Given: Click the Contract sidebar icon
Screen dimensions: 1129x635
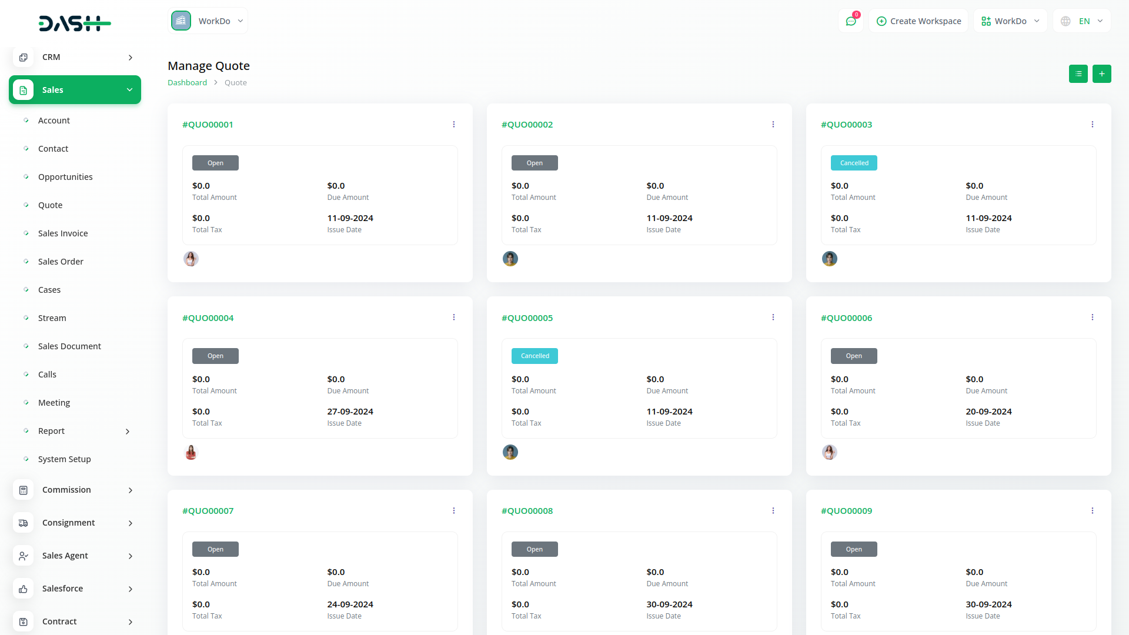Looking at the screenshot, I should point(23,621).
